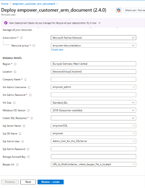The image size is (145, 188).
Task: Show info tooltip for Sql DB Name
Action: coord(20,134)
